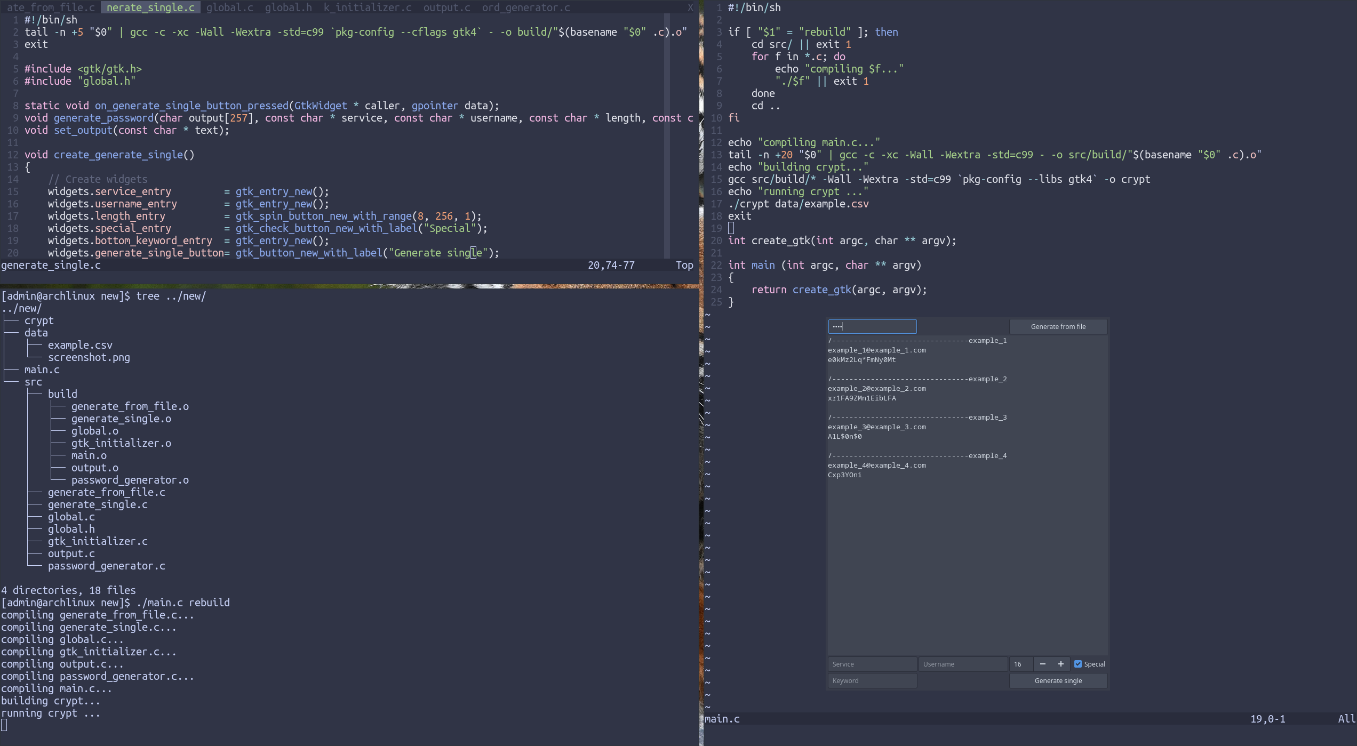Click the Generate single button
This screenshot has height=746, width=1357.
pos(1058,680)
